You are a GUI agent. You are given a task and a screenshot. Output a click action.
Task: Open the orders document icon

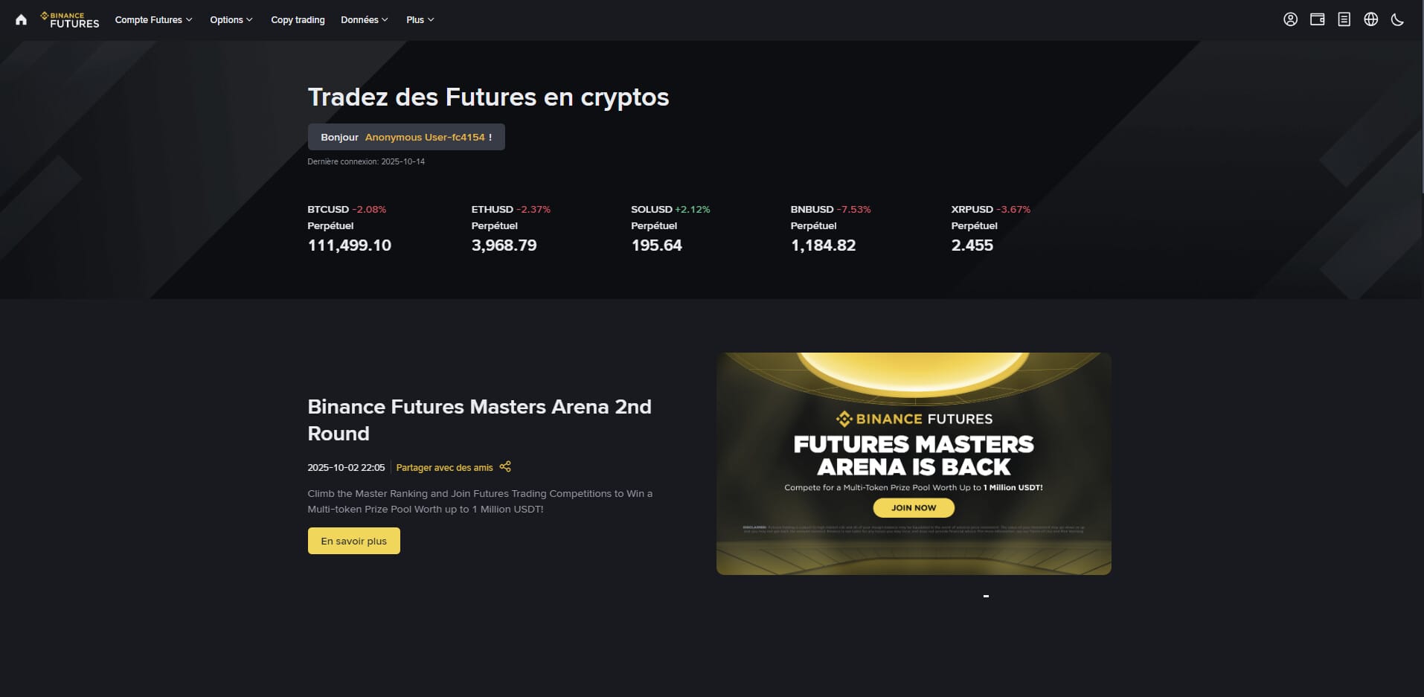(x=1344, y=19)
